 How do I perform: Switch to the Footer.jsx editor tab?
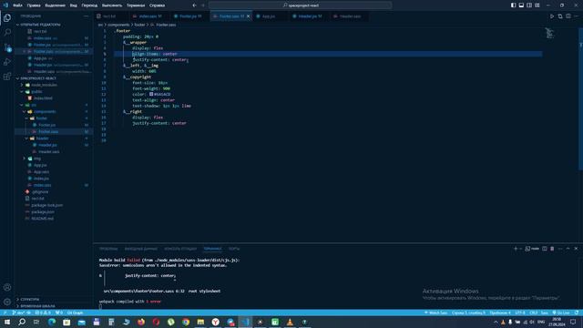pos(189,16)
